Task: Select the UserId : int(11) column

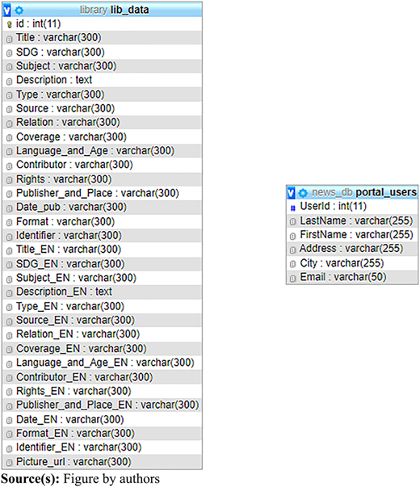Action: [x=352, y=206]
